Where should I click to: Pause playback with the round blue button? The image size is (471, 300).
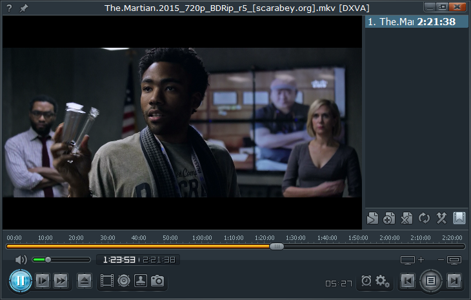[x=21, y=281]
